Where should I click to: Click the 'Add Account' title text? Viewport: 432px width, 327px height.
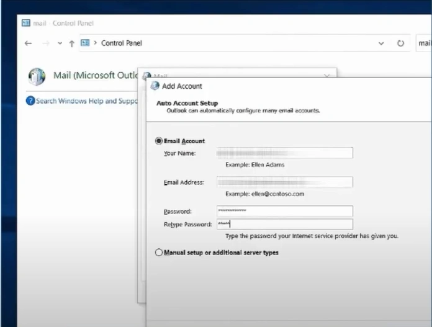coord(182,86)
